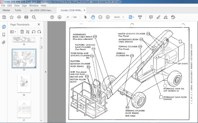This screenshot has width=198, height=123.
Task: Click the 'DIP STICKS' label in the diagram
Action: click(183, 64)
